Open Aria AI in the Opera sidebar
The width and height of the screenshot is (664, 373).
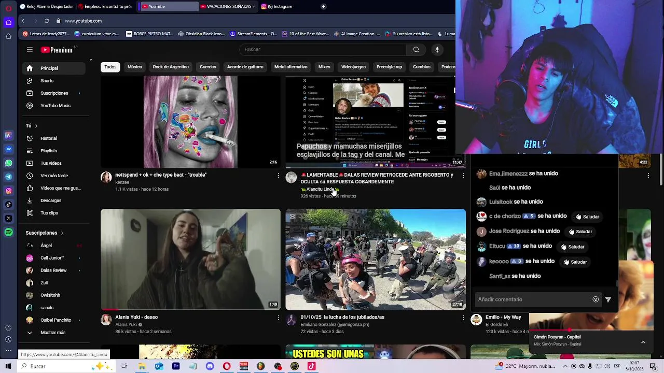8,135
